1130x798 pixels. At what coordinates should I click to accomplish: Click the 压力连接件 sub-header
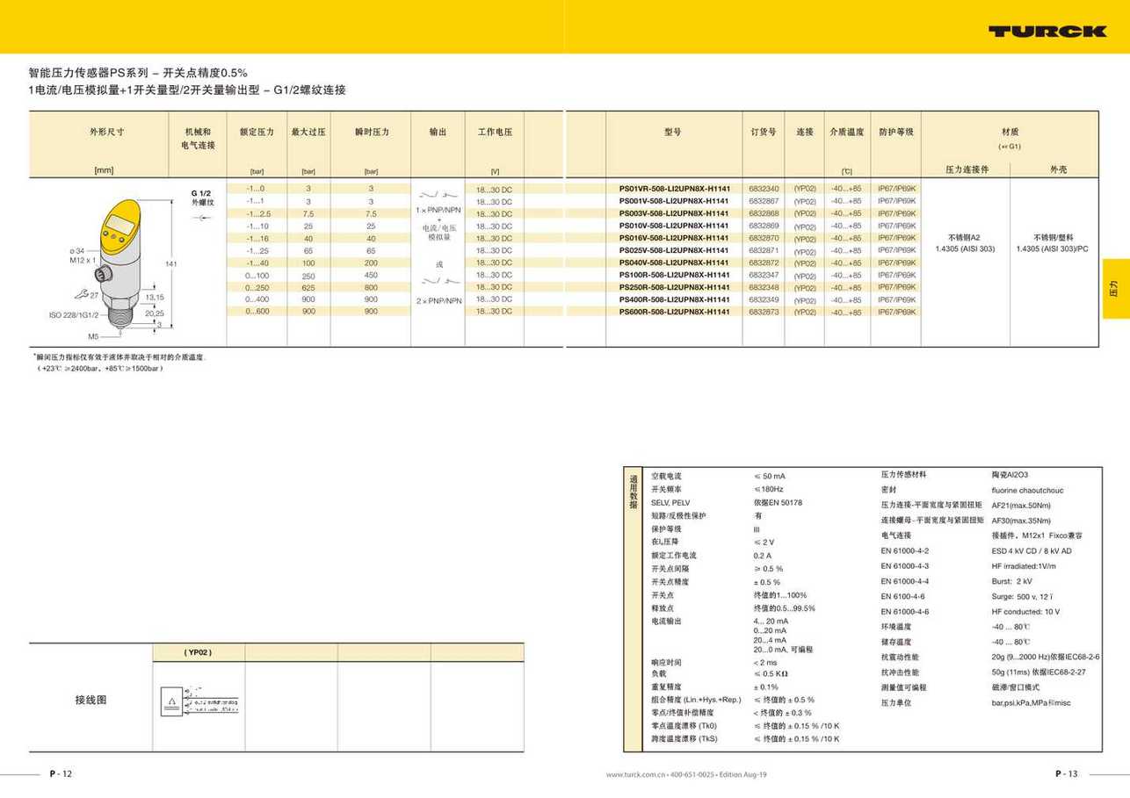[x=966, y=169]
